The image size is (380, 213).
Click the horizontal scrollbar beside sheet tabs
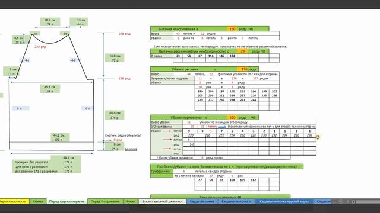click(367, 201)
